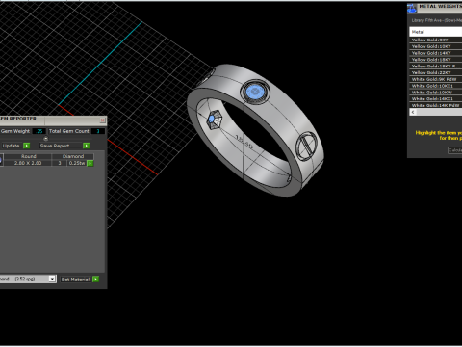Click the blue gem inside the ring band
The height and width of the screenshot is (347, 462).
tap(212, 120)
